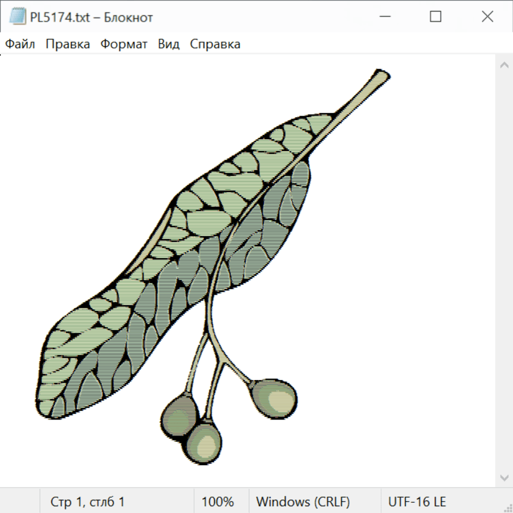The image size is (513, 513).
Task: Click the tip of the leaf stem
Action: (381, 75)
